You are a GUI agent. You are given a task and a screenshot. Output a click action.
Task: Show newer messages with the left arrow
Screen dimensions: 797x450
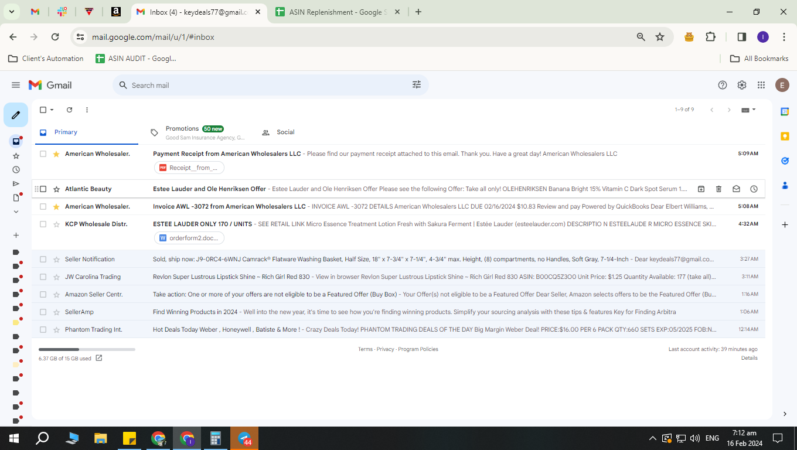(712, 110)
